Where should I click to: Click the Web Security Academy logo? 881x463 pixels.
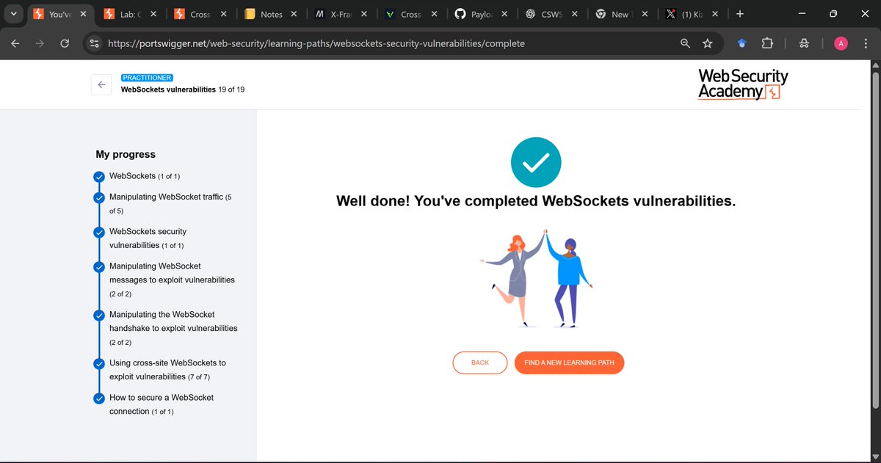pos(742,83)
